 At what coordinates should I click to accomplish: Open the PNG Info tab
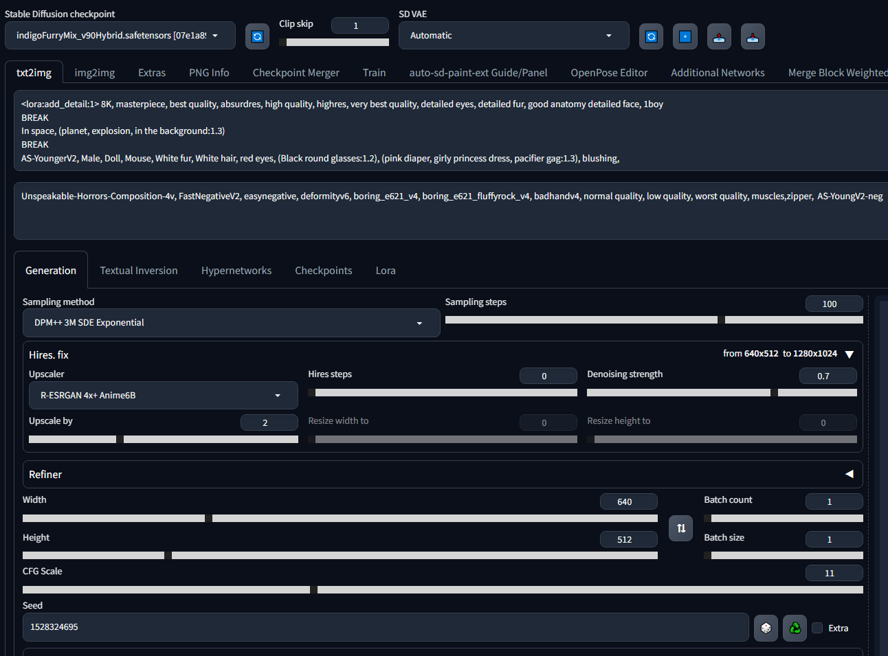(209, 73)
